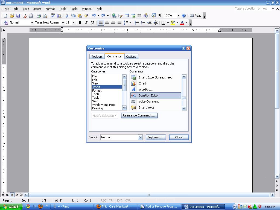Switch to 4 - Paint taskbar item
This screenshot has width=280, height=210.
point(72,207)
